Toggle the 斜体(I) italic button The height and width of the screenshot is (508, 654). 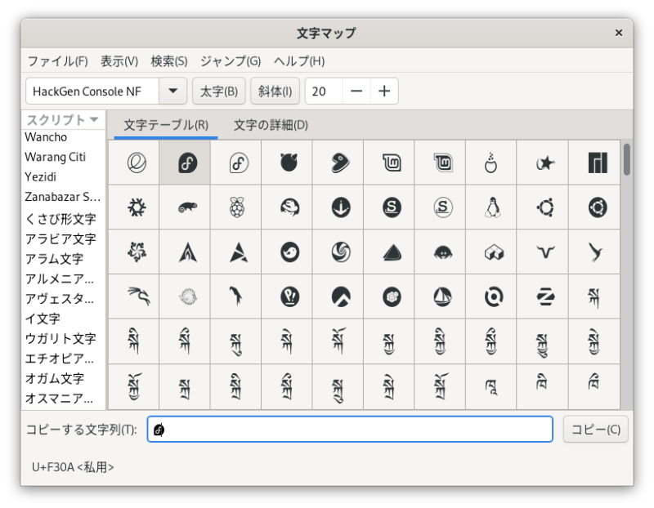[275, 91]
